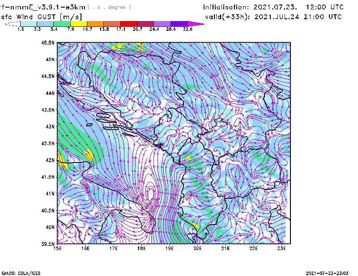Click the '39.5N' latitude label
The width and height of the screenshot is (358, 276).
click(x=48, y=244)
